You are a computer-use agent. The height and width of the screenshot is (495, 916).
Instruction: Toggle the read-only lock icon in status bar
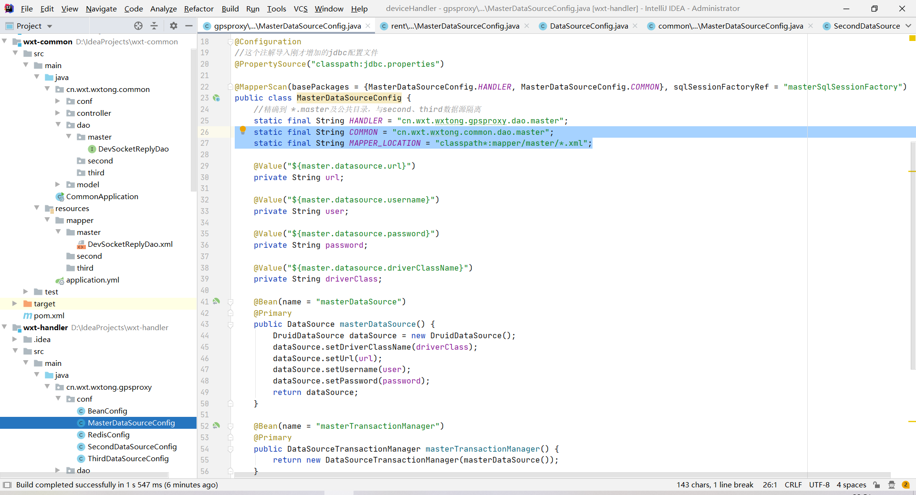pos(877,485)
